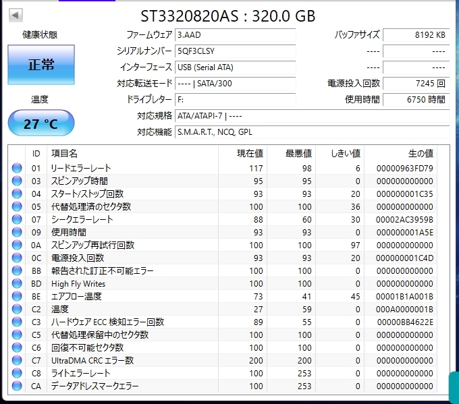Click status icon for シークエラーレート row
The image size is (459, 404).
[17, 219]
